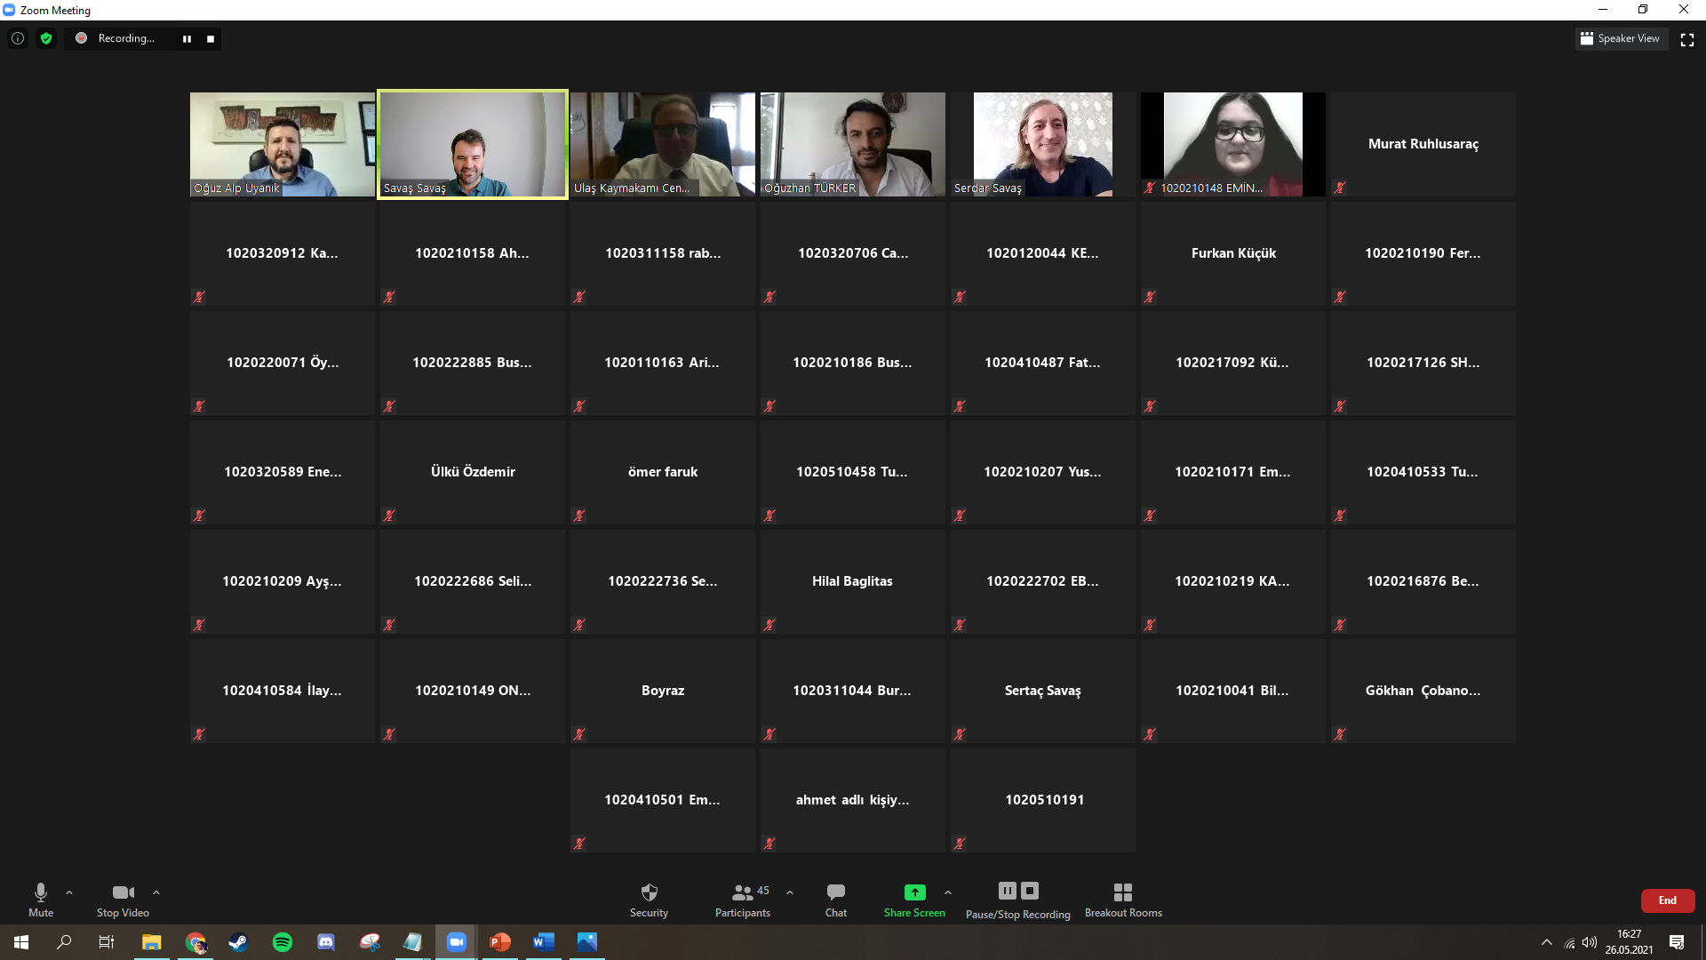Viewport: 1706px width, 960px height.
Task: Select Gökhan Çobano... participant tile
Action: click(x=1423, y=691)
